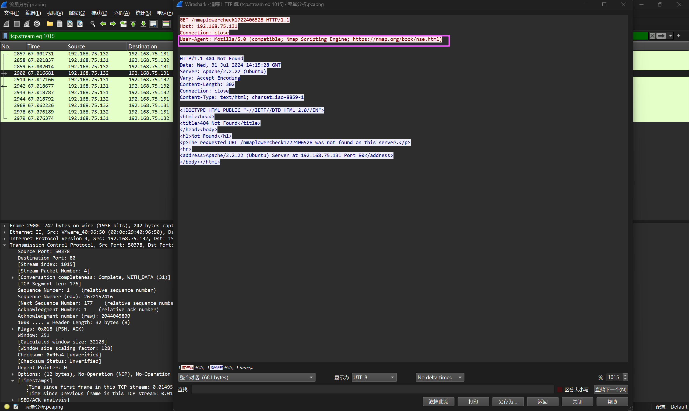The image size is (689, 411).
Task: Jump to the last packet icon
Action: click(x=143, y=24)
